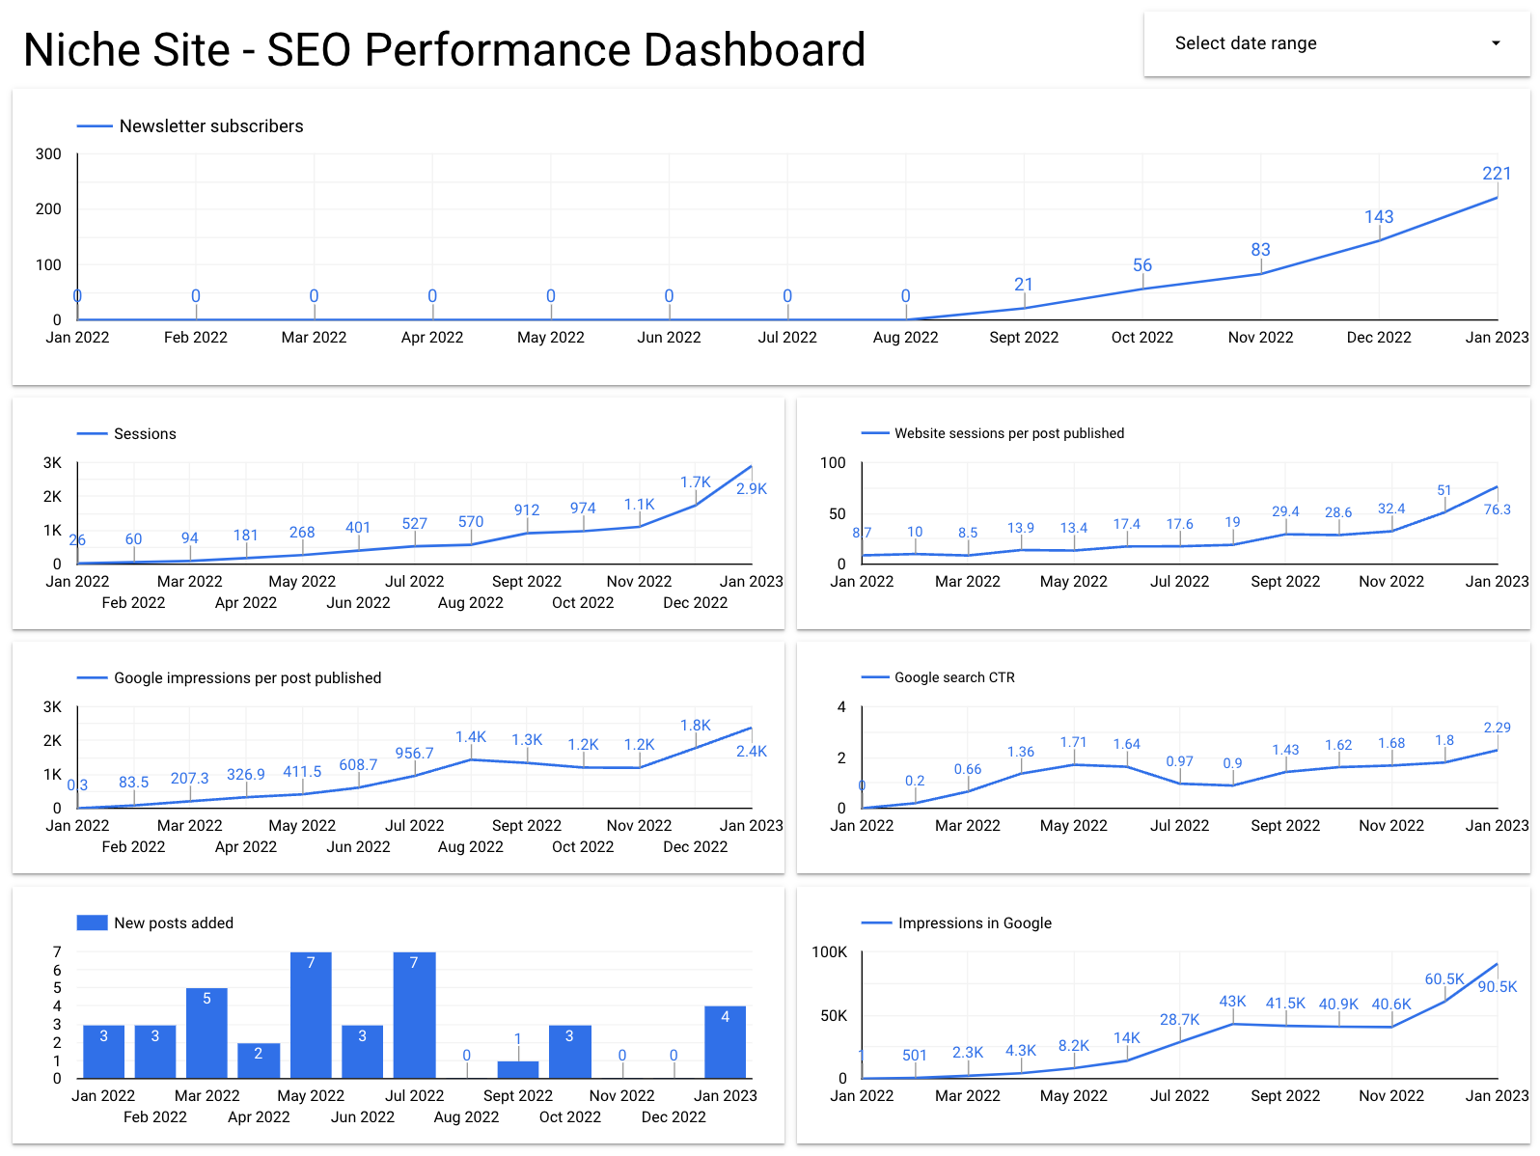Click the 570 data label in Sessions chart
1540x1156 pixels.
click(x=471, y=522)
